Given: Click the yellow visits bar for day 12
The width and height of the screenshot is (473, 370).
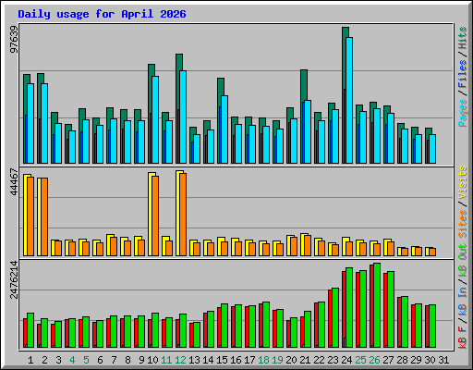Looking at the screenshot, I should pos(177,213).
